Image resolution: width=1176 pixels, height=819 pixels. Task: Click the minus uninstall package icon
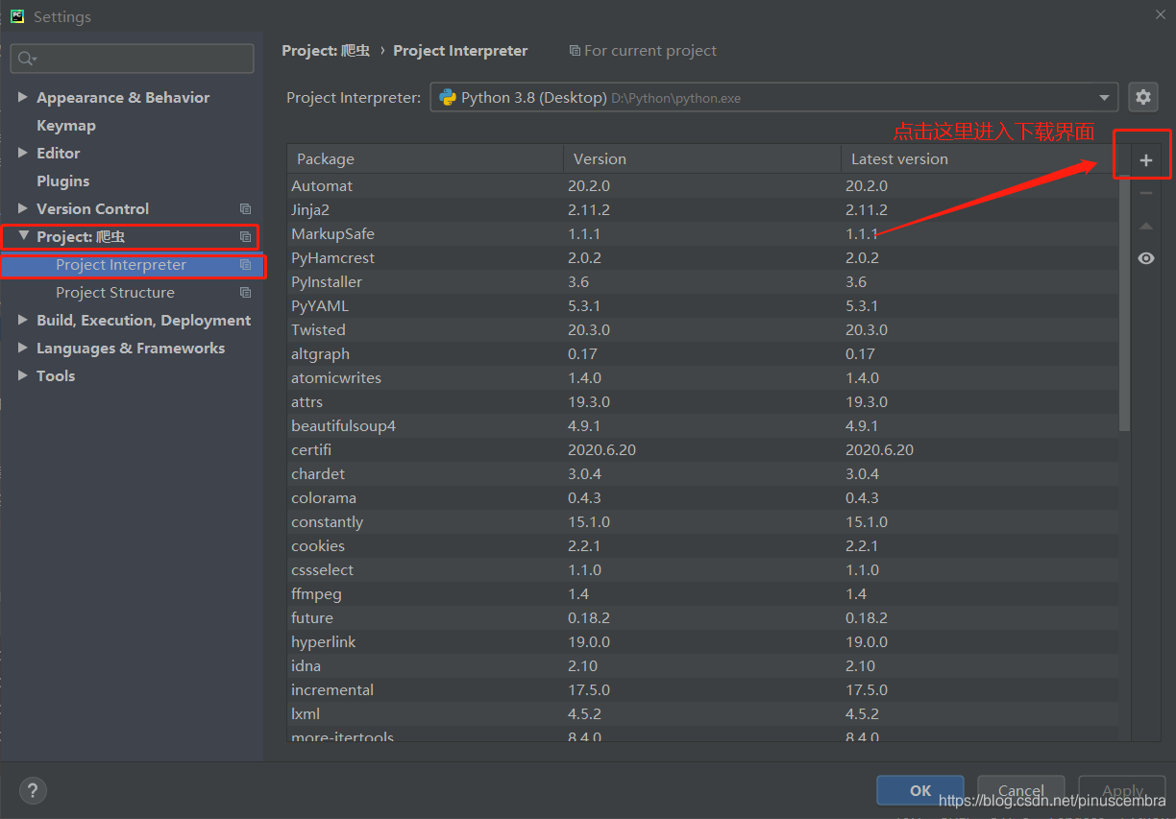coord(1145,193)
